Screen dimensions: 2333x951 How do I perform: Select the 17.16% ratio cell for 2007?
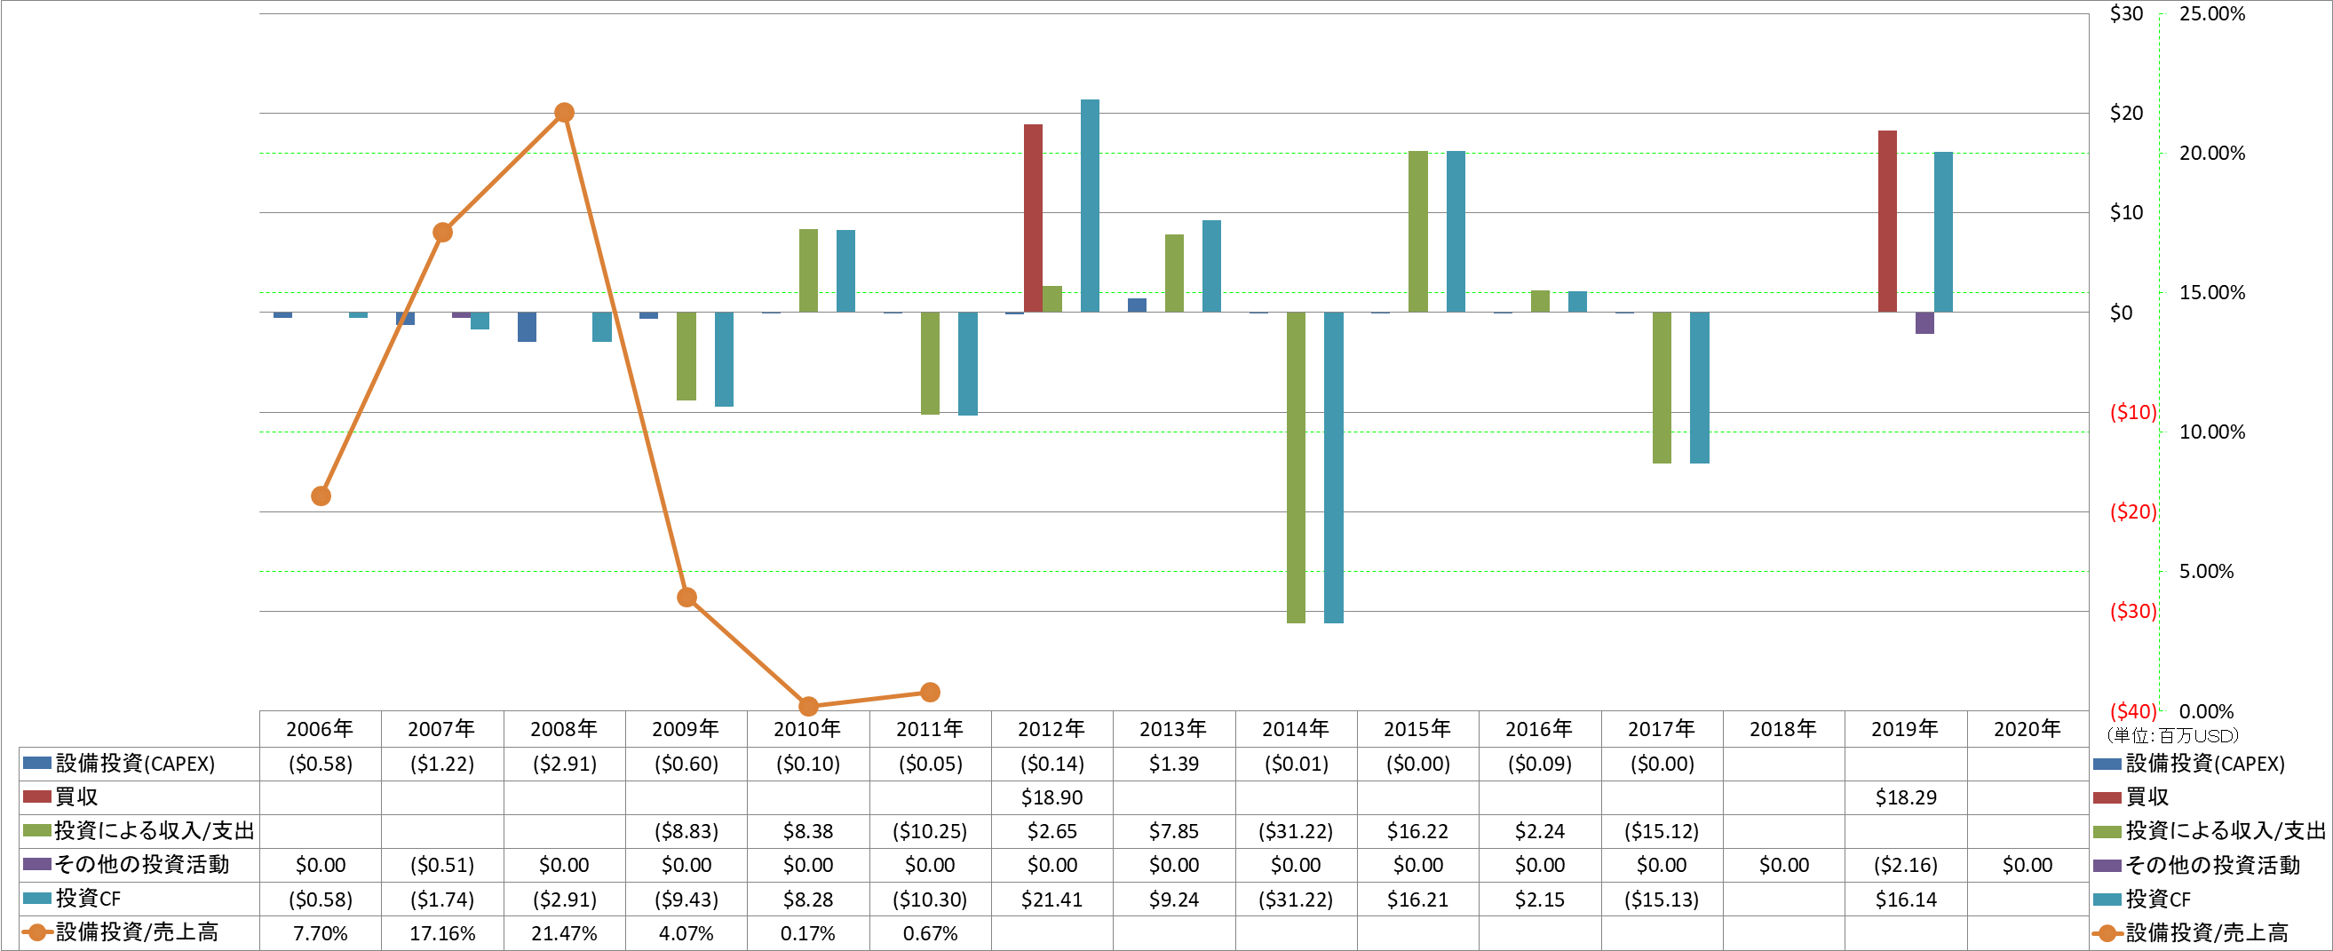tap(442, 933)
